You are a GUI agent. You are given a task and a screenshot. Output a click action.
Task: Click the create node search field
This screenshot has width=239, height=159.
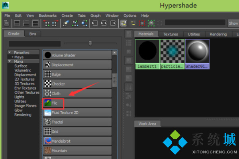pyautogui.click(x=33, y=43)
